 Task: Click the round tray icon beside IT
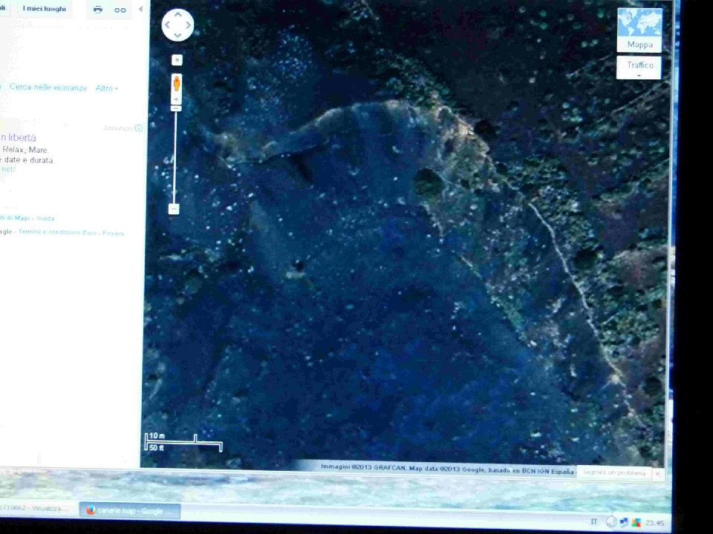[611, 522]
